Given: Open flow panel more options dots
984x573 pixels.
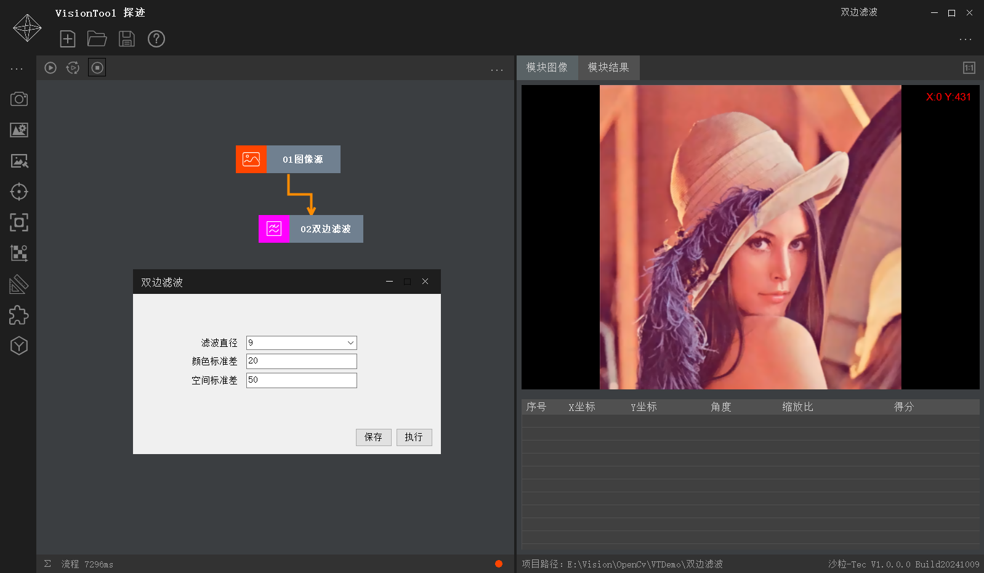Looking at the screenshot, I should 497,70.
